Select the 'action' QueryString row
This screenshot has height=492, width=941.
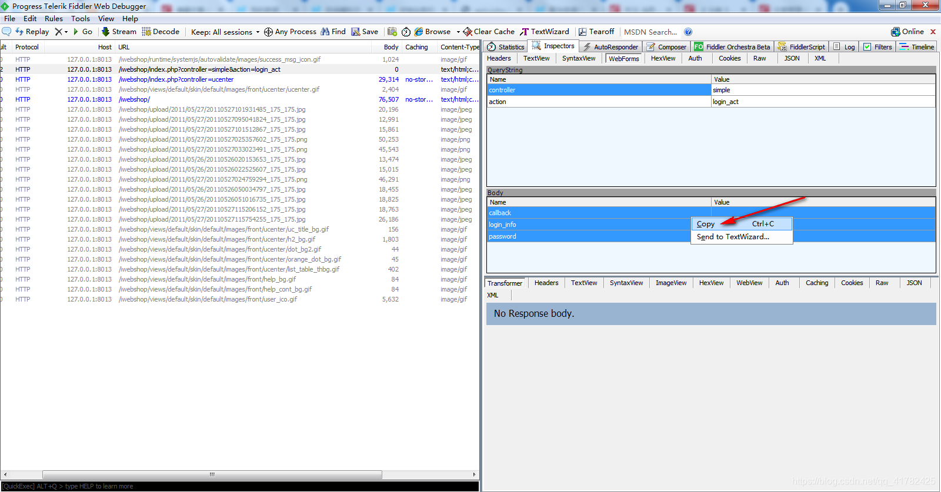tap(711, 102)
